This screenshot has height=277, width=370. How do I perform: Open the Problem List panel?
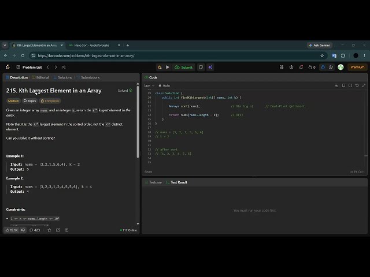click(x=29, y=67)
